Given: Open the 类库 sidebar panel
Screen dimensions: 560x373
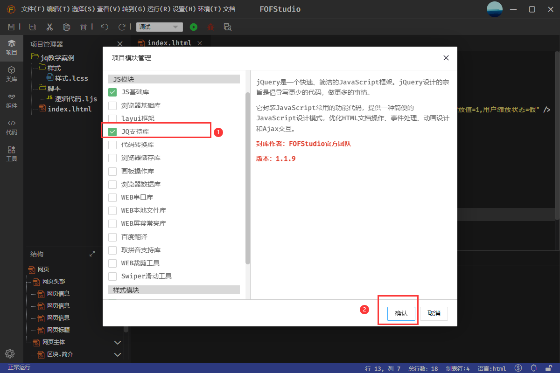Looking at the screenshot, I should [12, 74].
